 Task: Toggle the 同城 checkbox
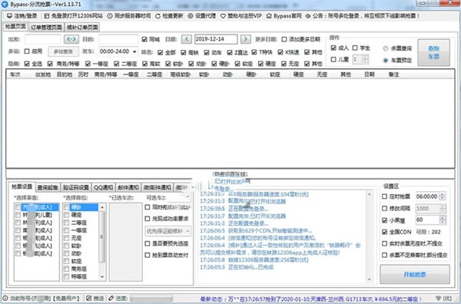144,39
